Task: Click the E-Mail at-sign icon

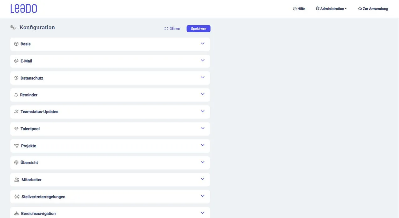Action: click(x=17, y=61)
